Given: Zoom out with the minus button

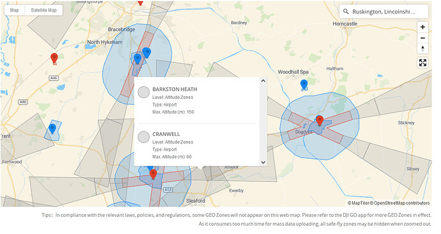Looking at the screenshot, I should tap(422, 38).
